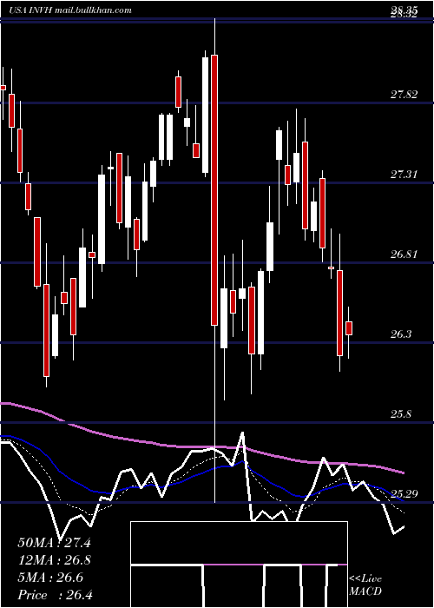Viewport: 434px width, 608px height.
Task: Click the 27.31 price level label
Action: 404,175
